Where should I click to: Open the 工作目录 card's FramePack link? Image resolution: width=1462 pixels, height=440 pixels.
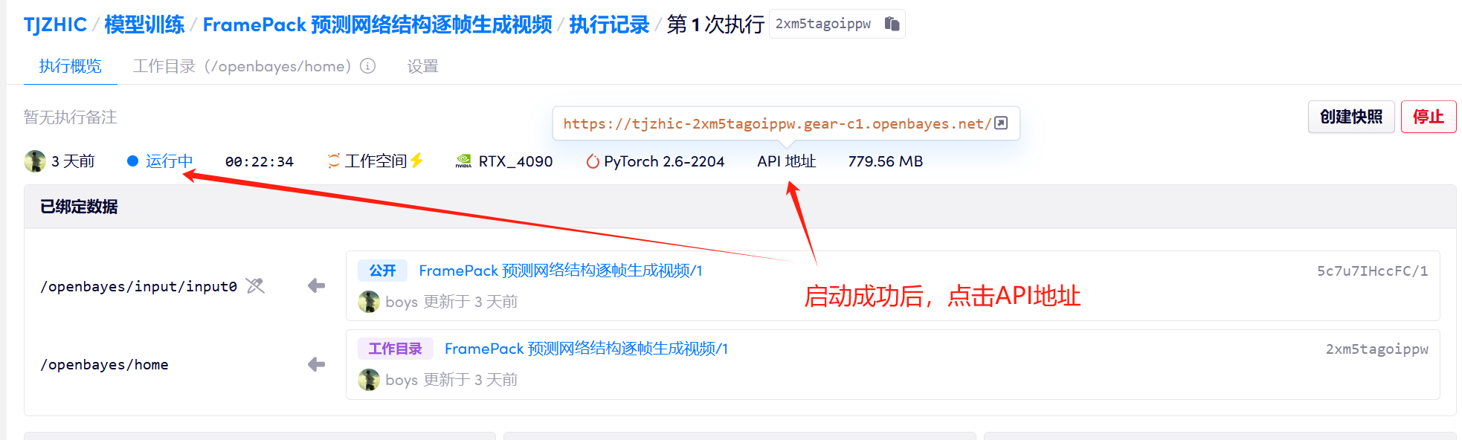point(586,349)
